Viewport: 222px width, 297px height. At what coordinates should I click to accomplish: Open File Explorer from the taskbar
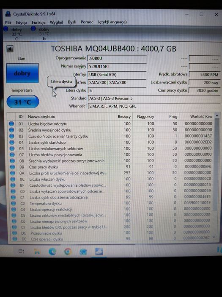pyautogui.click(x=37, y=251)
